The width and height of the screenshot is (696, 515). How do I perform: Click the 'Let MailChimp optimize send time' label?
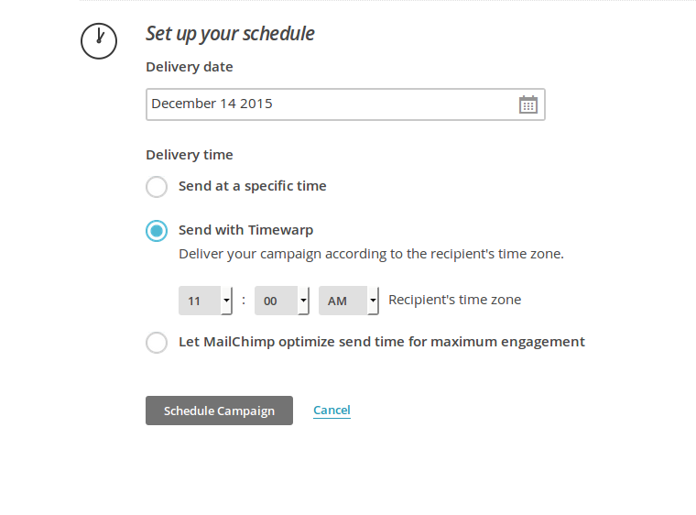pyautogui.click(x=382, y=342)
